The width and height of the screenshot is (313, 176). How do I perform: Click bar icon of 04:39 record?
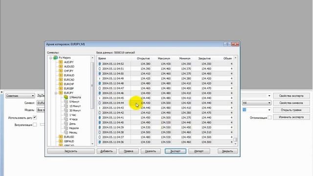click(100, 127)
